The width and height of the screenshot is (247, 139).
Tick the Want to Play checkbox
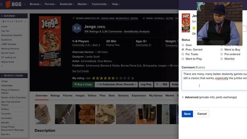click(x=183, y=59)
